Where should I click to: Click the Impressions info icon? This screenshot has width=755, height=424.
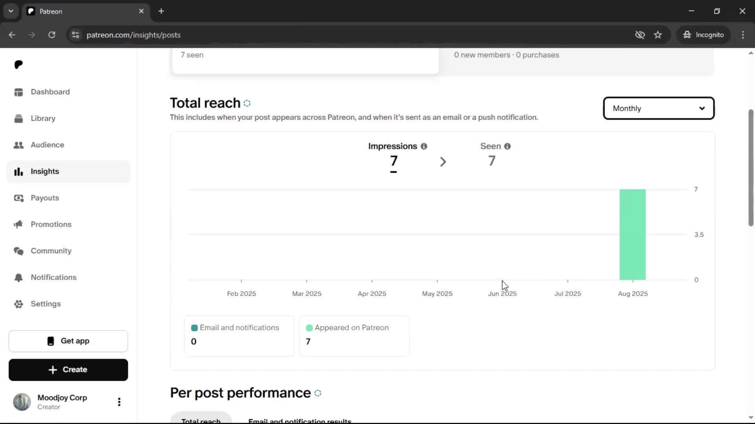click(x=424, y=146)
